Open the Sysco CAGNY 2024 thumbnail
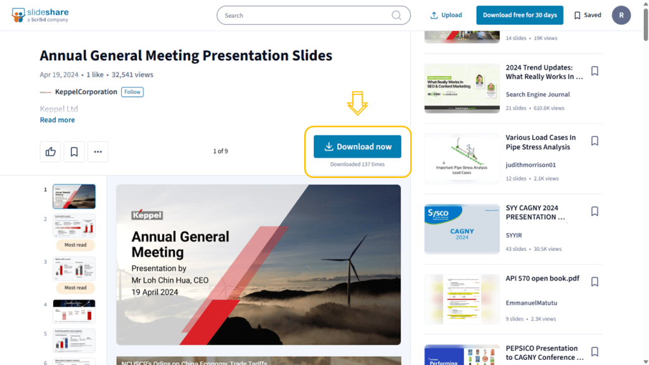649x365 pixels. (x=462, y=229)
